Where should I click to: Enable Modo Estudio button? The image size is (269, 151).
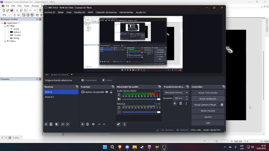(x=208, y=111)
